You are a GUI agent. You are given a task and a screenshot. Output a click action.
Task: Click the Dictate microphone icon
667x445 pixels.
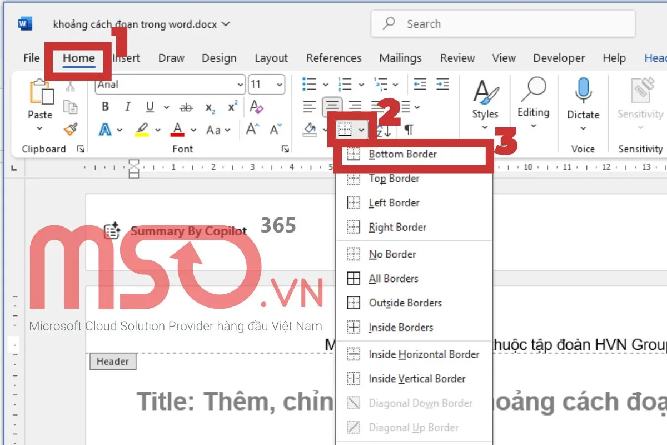tap(583, 91)
